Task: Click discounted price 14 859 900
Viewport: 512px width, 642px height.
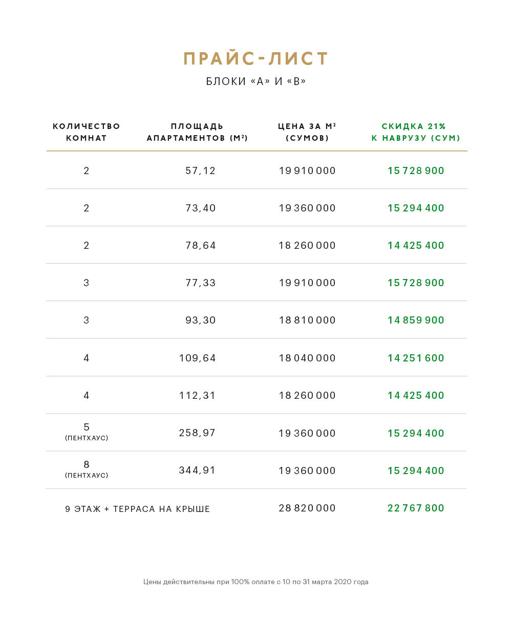Action: pyautogui.click(x=416, y=320)
